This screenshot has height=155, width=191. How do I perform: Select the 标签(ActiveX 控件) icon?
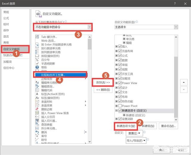[37, 94]
